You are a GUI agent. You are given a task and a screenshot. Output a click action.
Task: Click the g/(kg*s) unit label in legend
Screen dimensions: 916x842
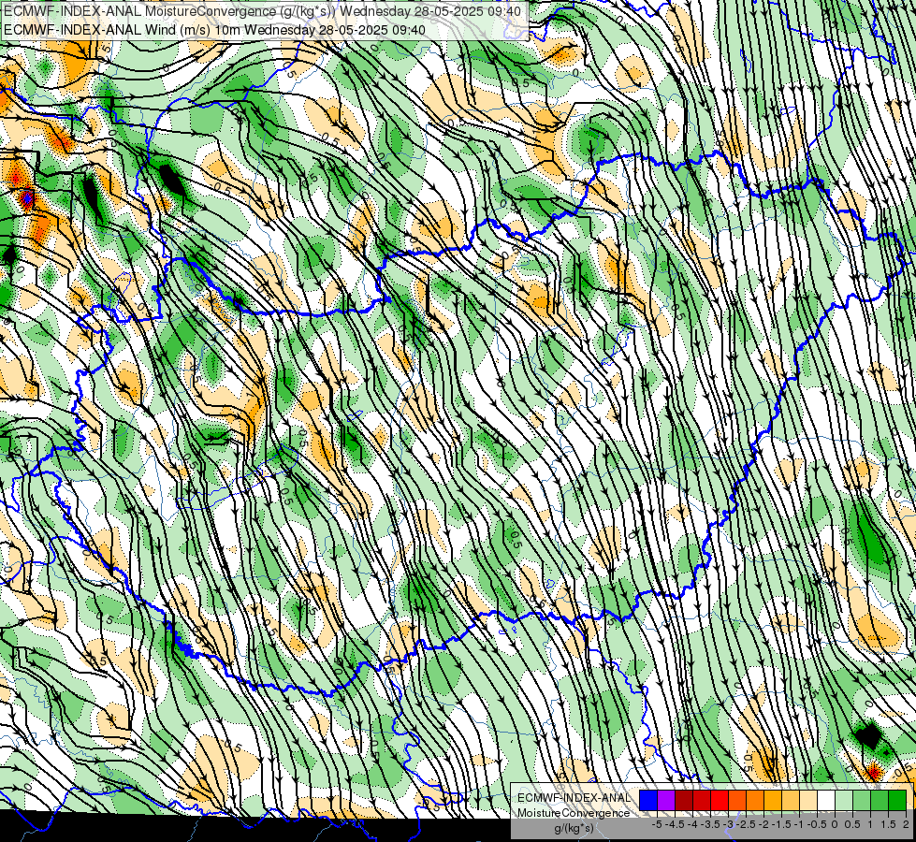coord(574,828)
